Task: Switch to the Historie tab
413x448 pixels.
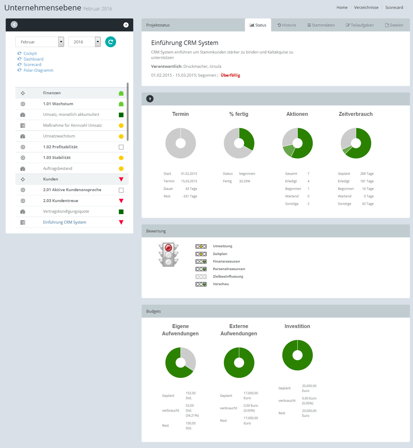Action: 287,25
